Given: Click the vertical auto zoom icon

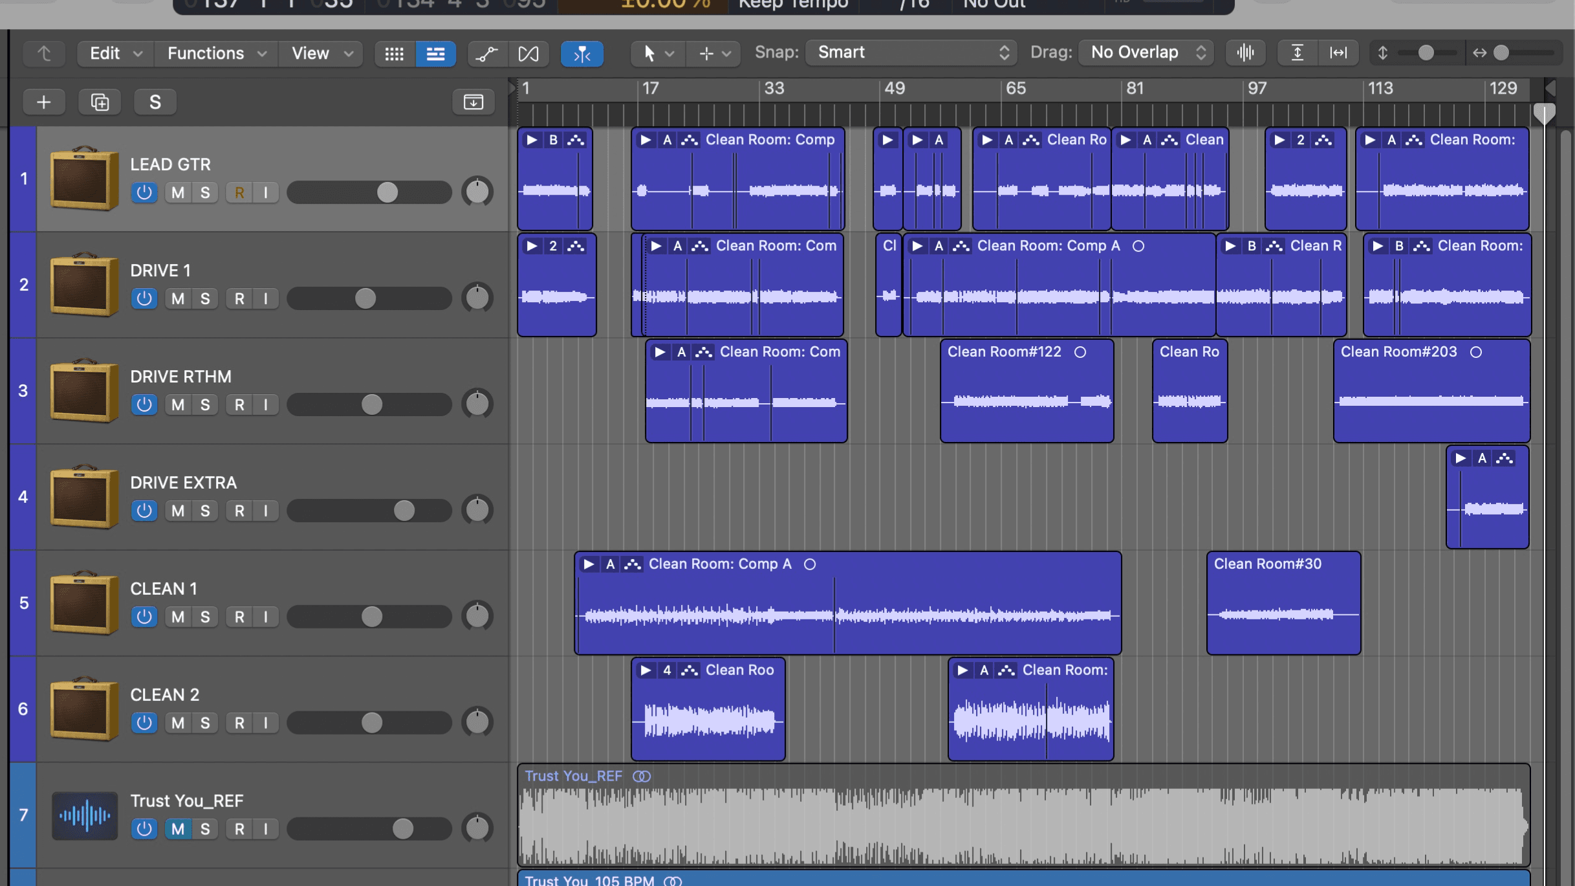Looking at the screenshot, I should coord(1297,52).
